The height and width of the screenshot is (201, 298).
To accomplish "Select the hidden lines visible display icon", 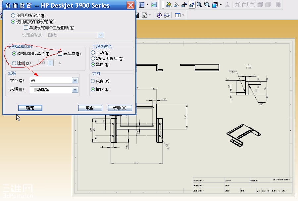I will coord(245,5).
